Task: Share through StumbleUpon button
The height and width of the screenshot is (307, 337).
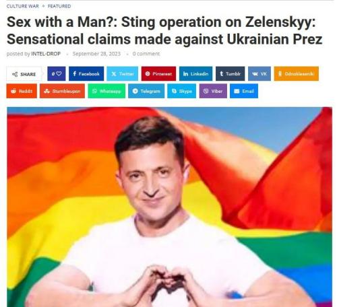Action: pyautogui.click(x=62, y=91)
